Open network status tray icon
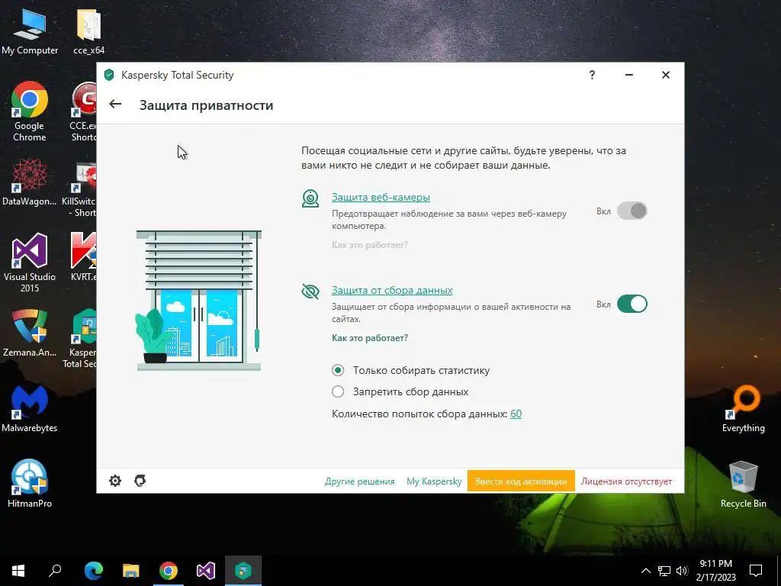781x586 pixels. pos(664,571)
